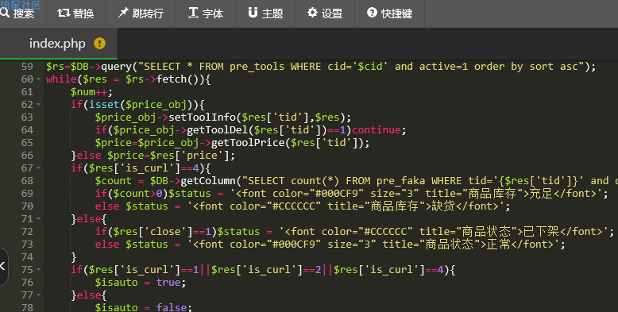Open the 替换 replace tool
The image size is (618, 312).
point(75,13)
